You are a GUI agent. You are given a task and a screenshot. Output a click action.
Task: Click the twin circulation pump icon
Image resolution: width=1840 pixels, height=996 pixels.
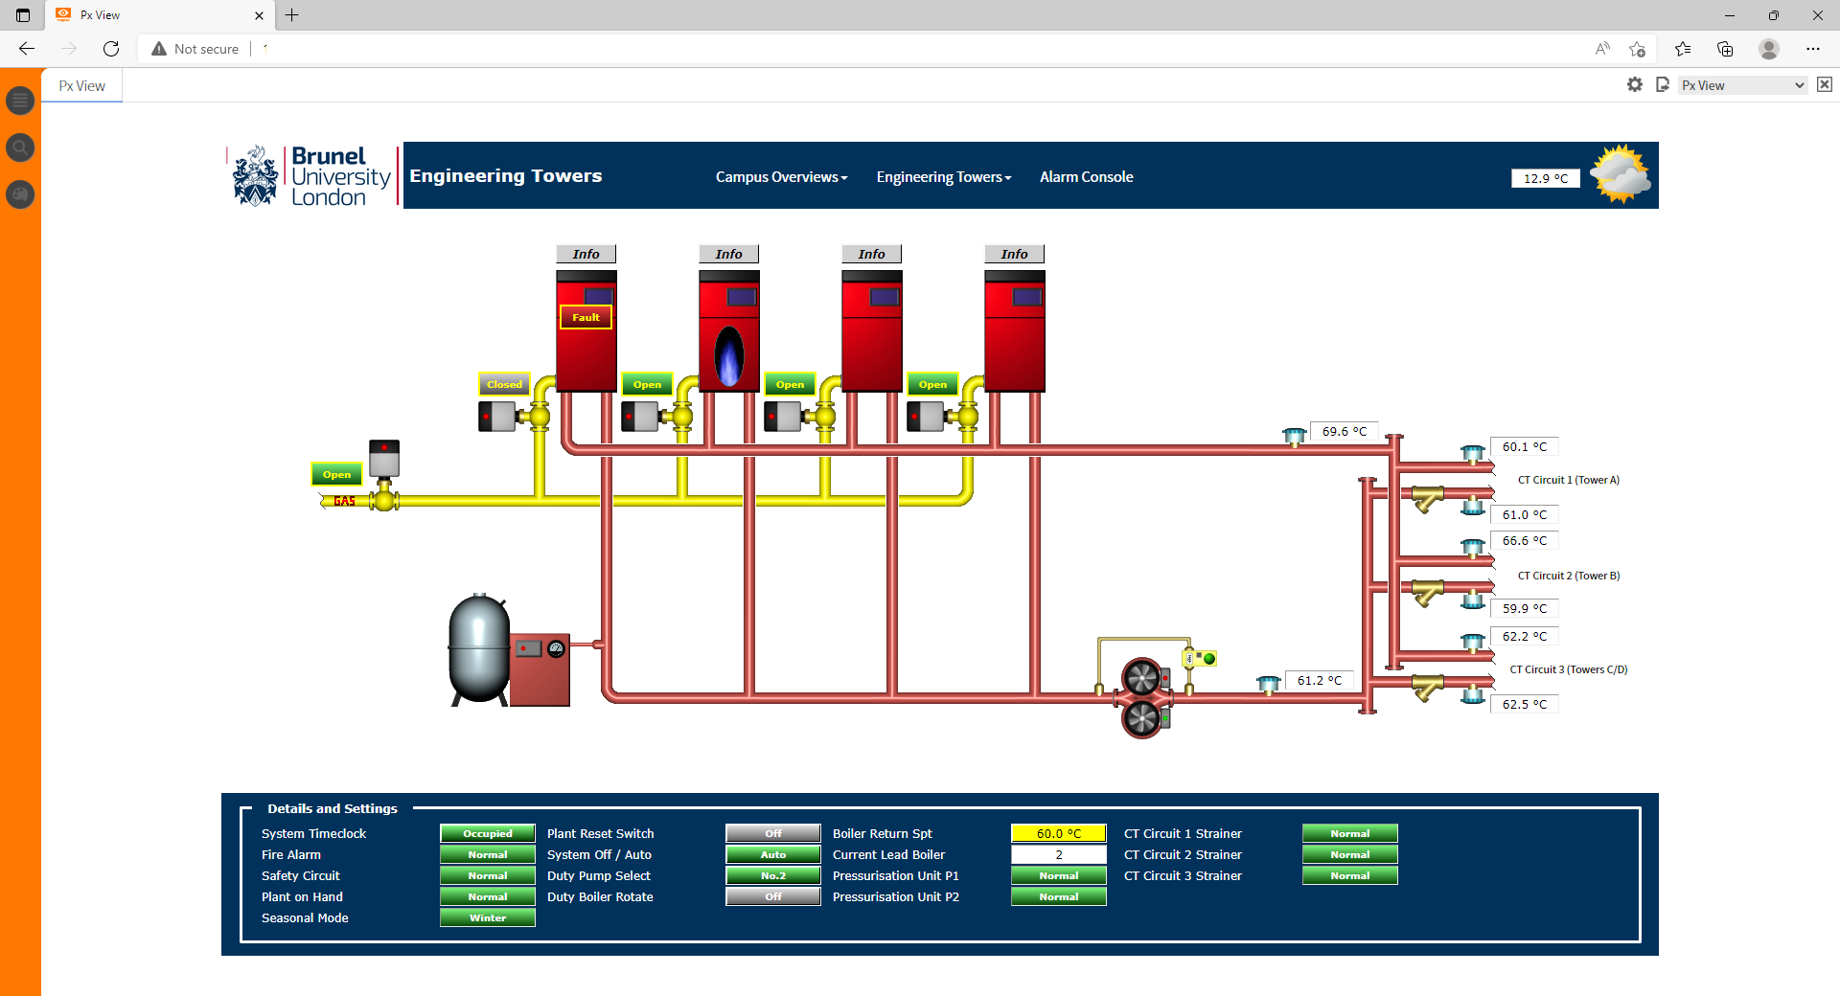pos(1142,698)
